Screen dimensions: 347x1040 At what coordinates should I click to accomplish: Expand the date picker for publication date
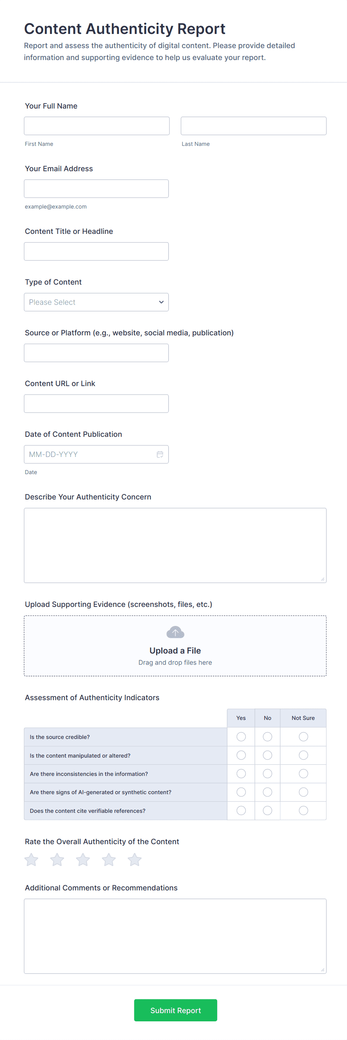coord(160,454)
